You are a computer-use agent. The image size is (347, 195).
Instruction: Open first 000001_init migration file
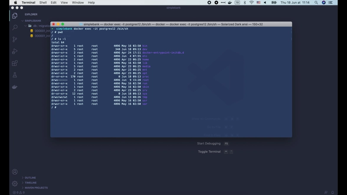tap(40, 31)
